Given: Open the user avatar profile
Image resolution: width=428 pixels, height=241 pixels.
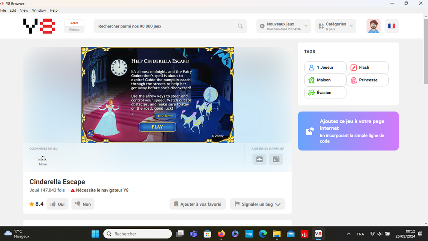Looking at the screenshot, I should 373,26.
